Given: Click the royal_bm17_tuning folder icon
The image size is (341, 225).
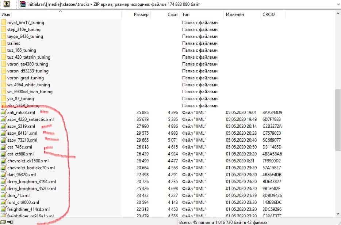Looking at the screenshot, I should click(4, 23).
